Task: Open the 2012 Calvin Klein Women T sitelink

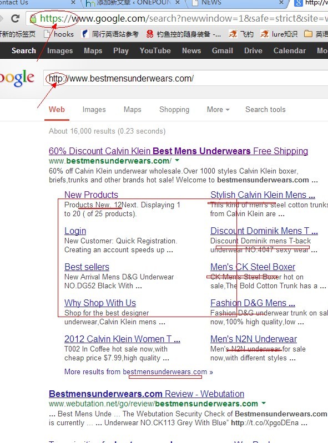Action: tap(123, 339)
